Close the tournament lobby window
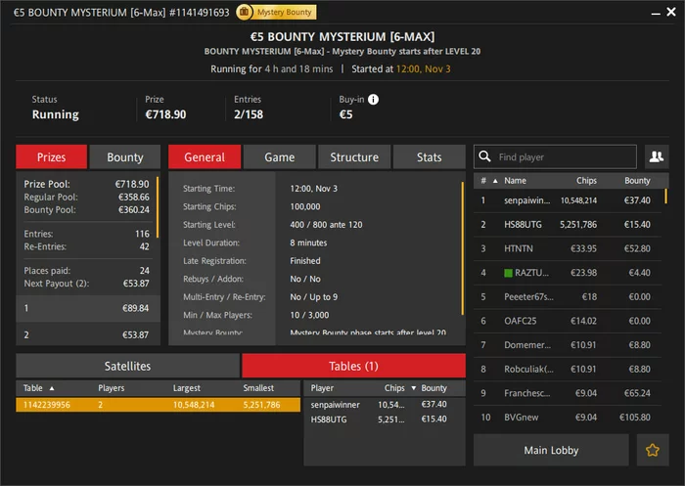 671,12
